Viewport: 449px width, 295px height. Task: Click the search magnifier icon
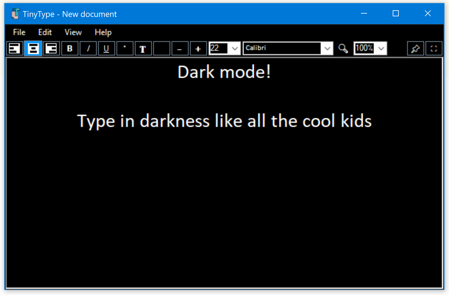click(343, 48)
